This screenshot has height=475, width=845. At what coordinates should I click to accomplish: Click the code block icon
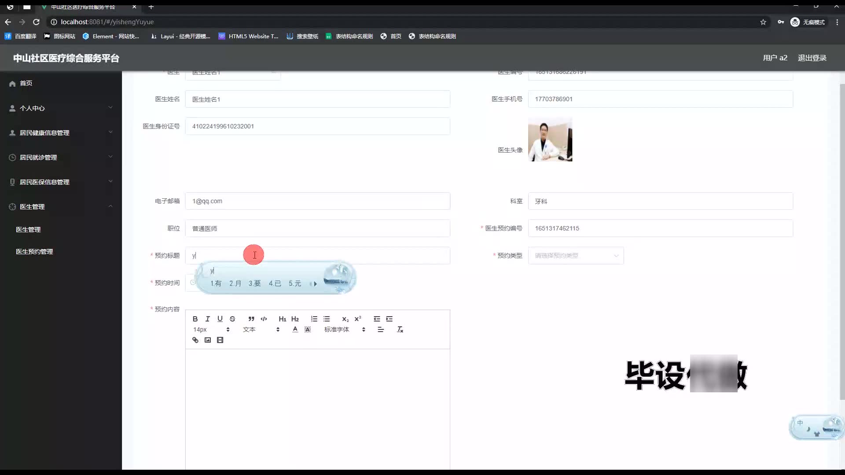pos(264,319)
